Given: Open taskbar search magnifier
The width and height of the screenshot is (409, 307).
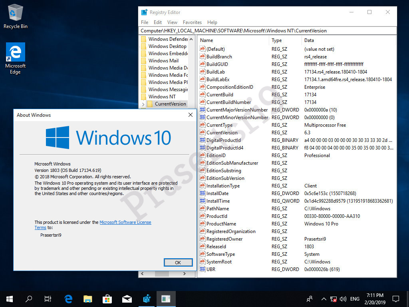Looking at the screenshot, I should [x=29, y=299].
